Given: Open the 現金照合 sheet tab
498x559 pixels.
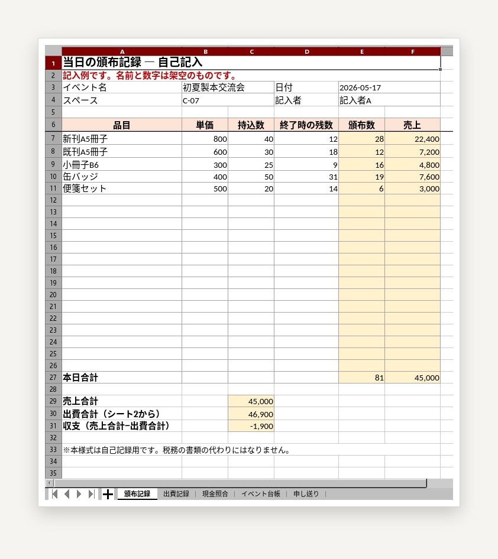Looking at the screenshot, I should 215,494.
